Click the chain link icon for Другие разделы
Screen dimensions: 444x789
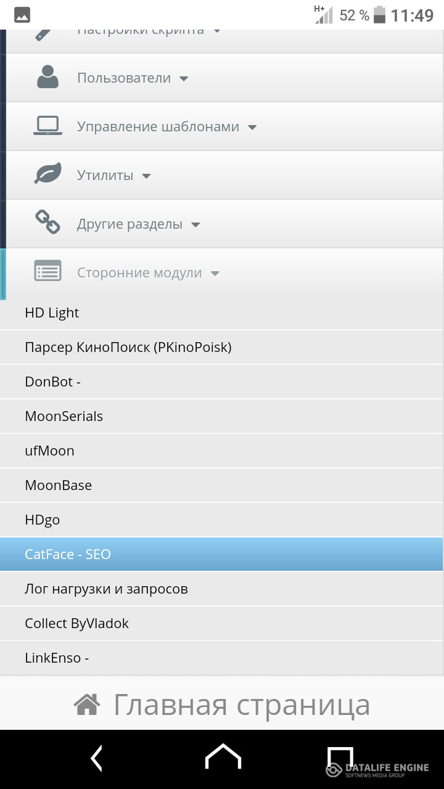point(47,223)
